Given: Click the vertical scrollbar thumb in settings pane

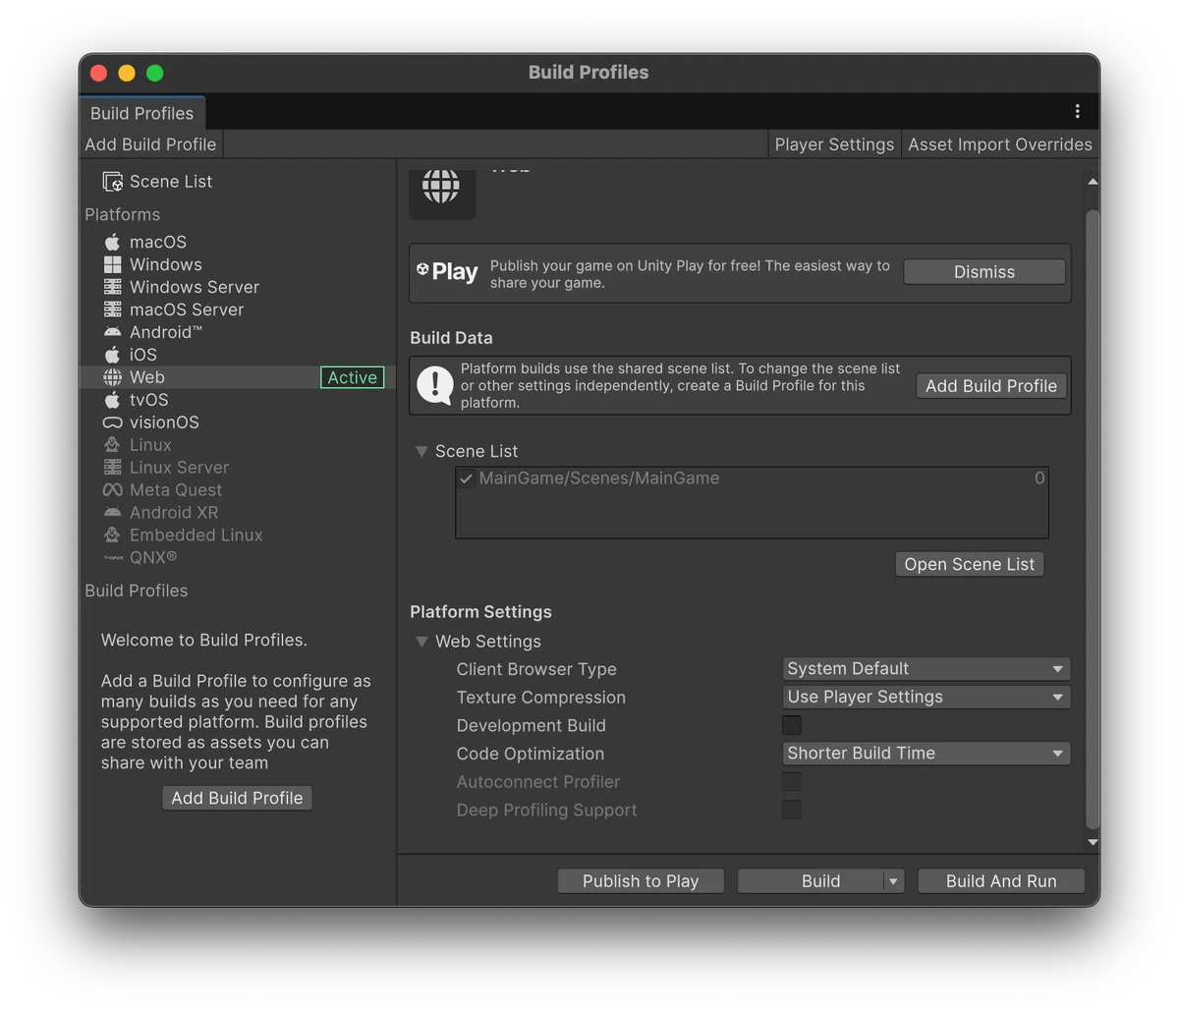Looking at the screenshot, I should point(1093,519).
